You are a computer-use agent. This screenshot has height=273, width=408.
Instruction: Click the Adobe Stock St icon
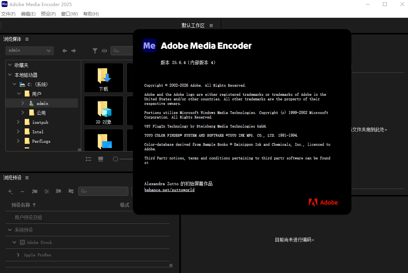click(22, 242)
